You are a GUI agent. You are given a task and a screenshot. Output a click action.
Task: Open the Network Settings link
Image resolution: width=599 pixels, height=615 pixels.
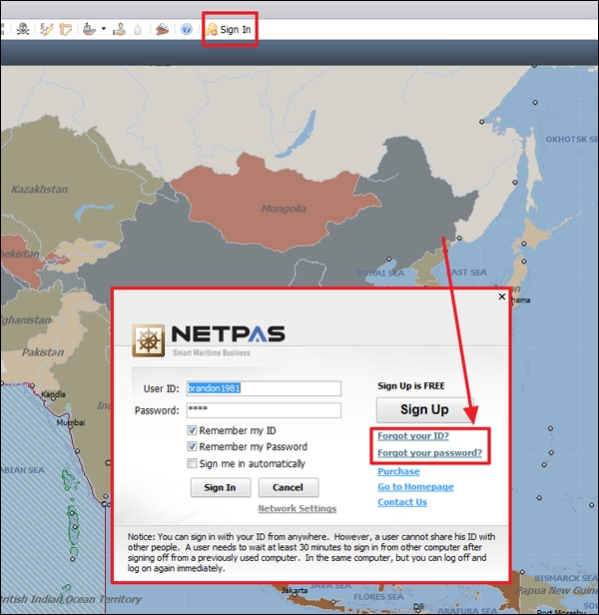coord(297,508)
